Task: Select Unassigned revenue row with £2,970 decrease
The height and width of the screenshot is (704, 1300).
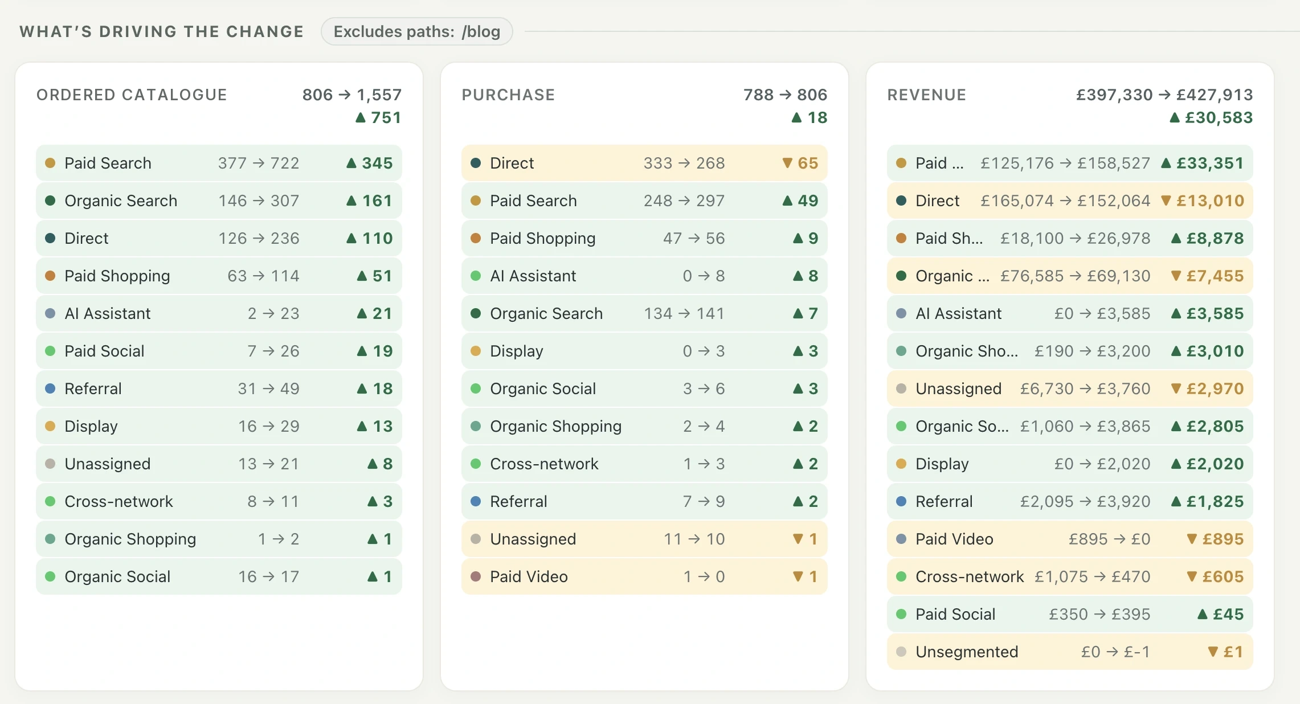Action: pyautogui.click(x=1070, y=388)
